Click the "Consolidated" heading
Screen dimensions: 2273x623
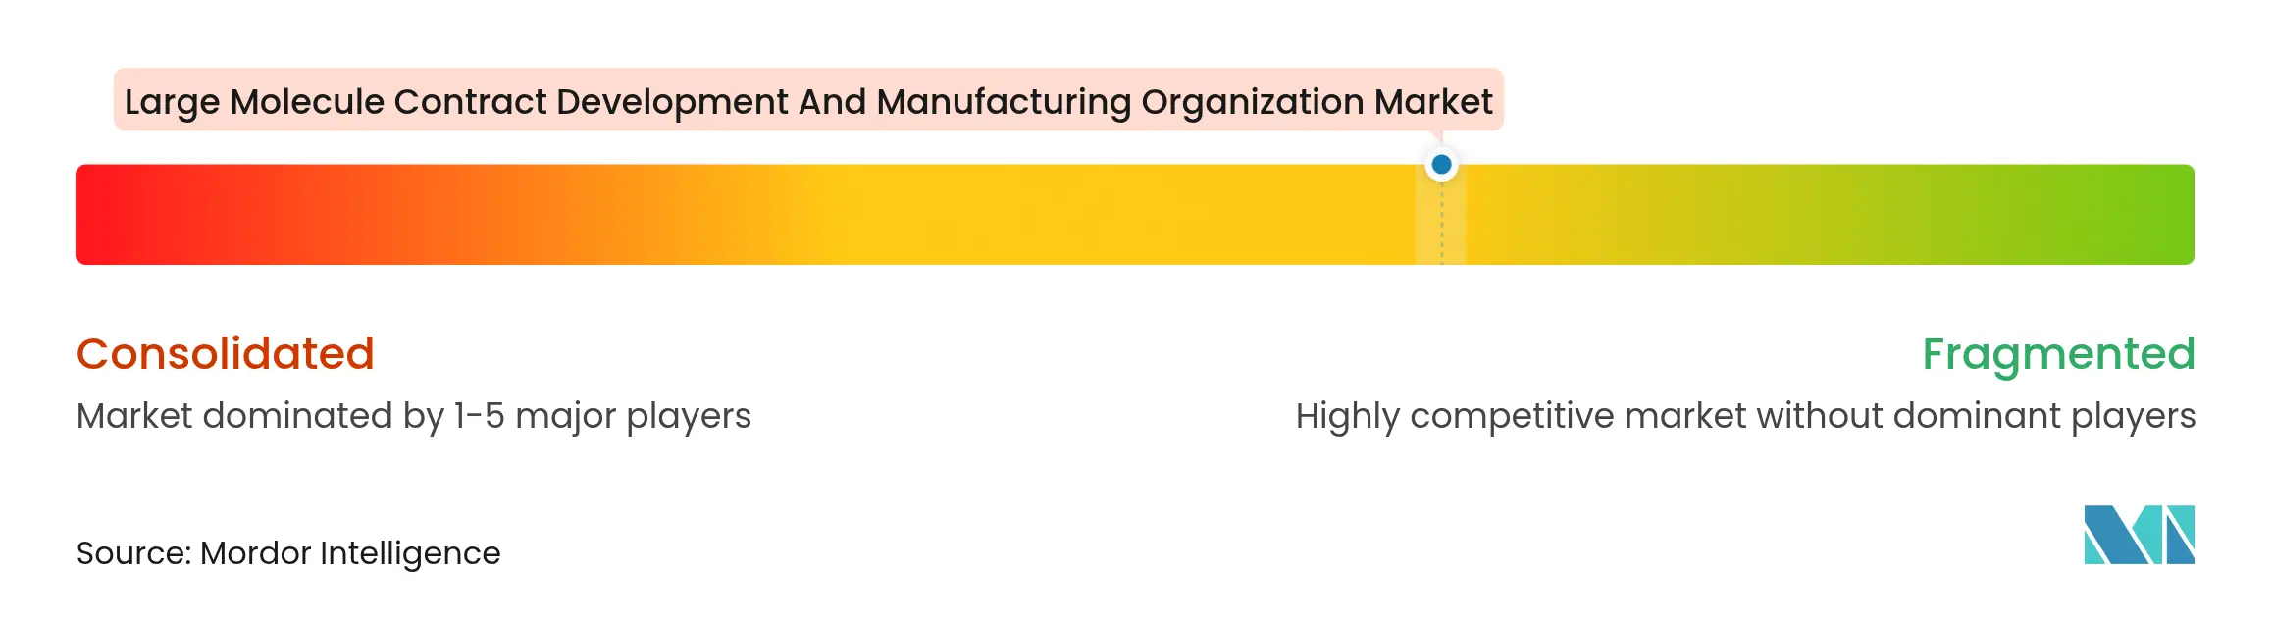(226, 354)
